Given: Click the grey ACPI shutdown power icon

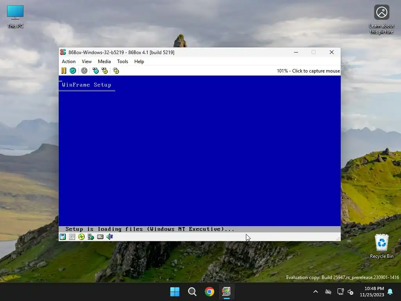Looking at the screenshot, I should (84, 71).
